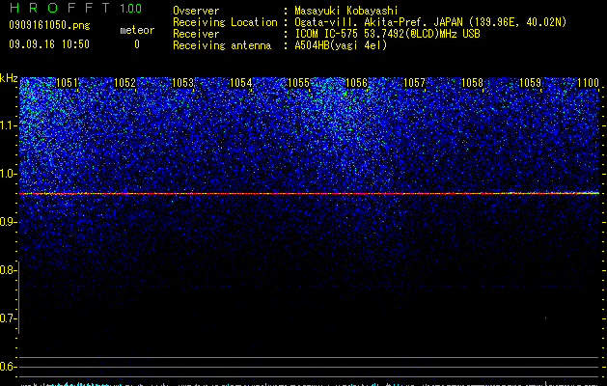Click the 1.0 kHz axis label

pyautogui.click(x=8, y=174)
